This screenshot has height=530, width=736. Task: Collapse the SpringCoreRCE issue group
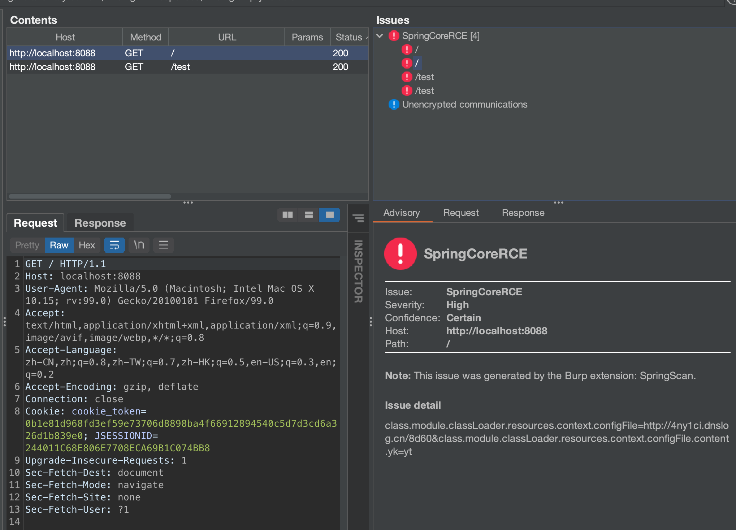[x=380, y=36]
